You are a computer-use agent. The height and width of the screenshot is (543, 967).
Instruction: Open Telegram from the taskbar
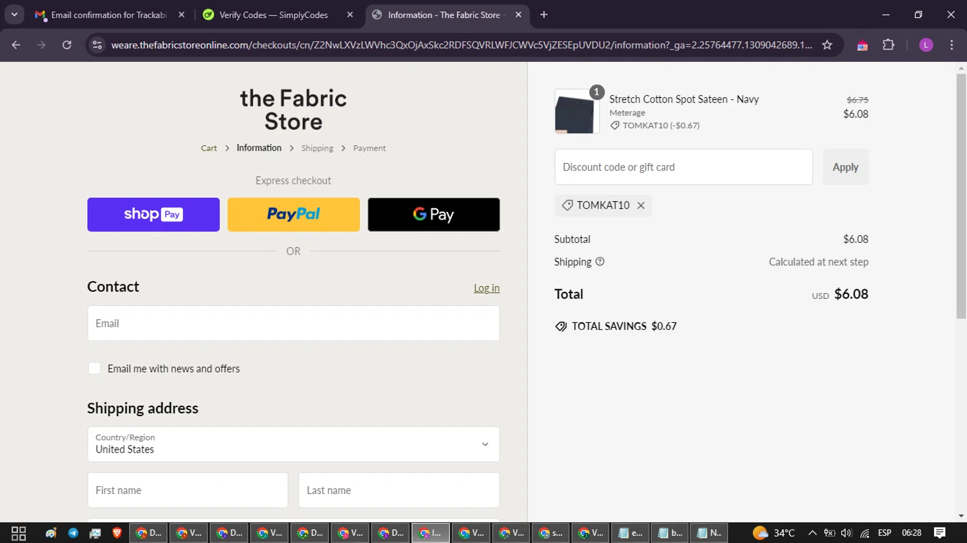73,533
